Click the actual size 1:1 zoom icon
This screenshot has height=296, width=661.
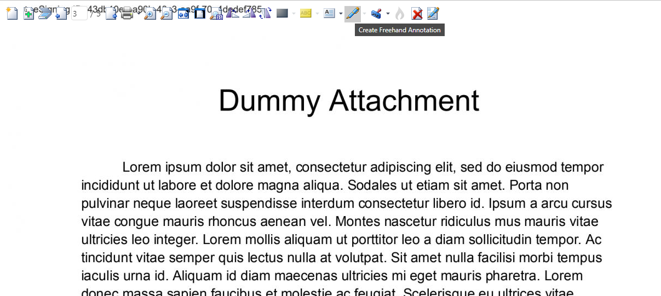pos(216,14)
